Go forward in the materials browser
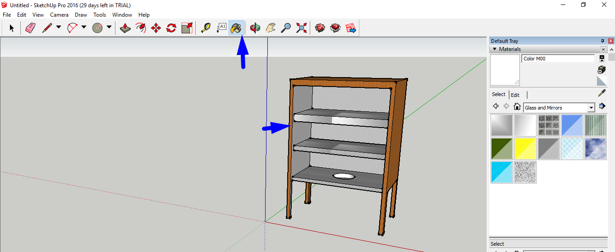 tap(506, 106)
